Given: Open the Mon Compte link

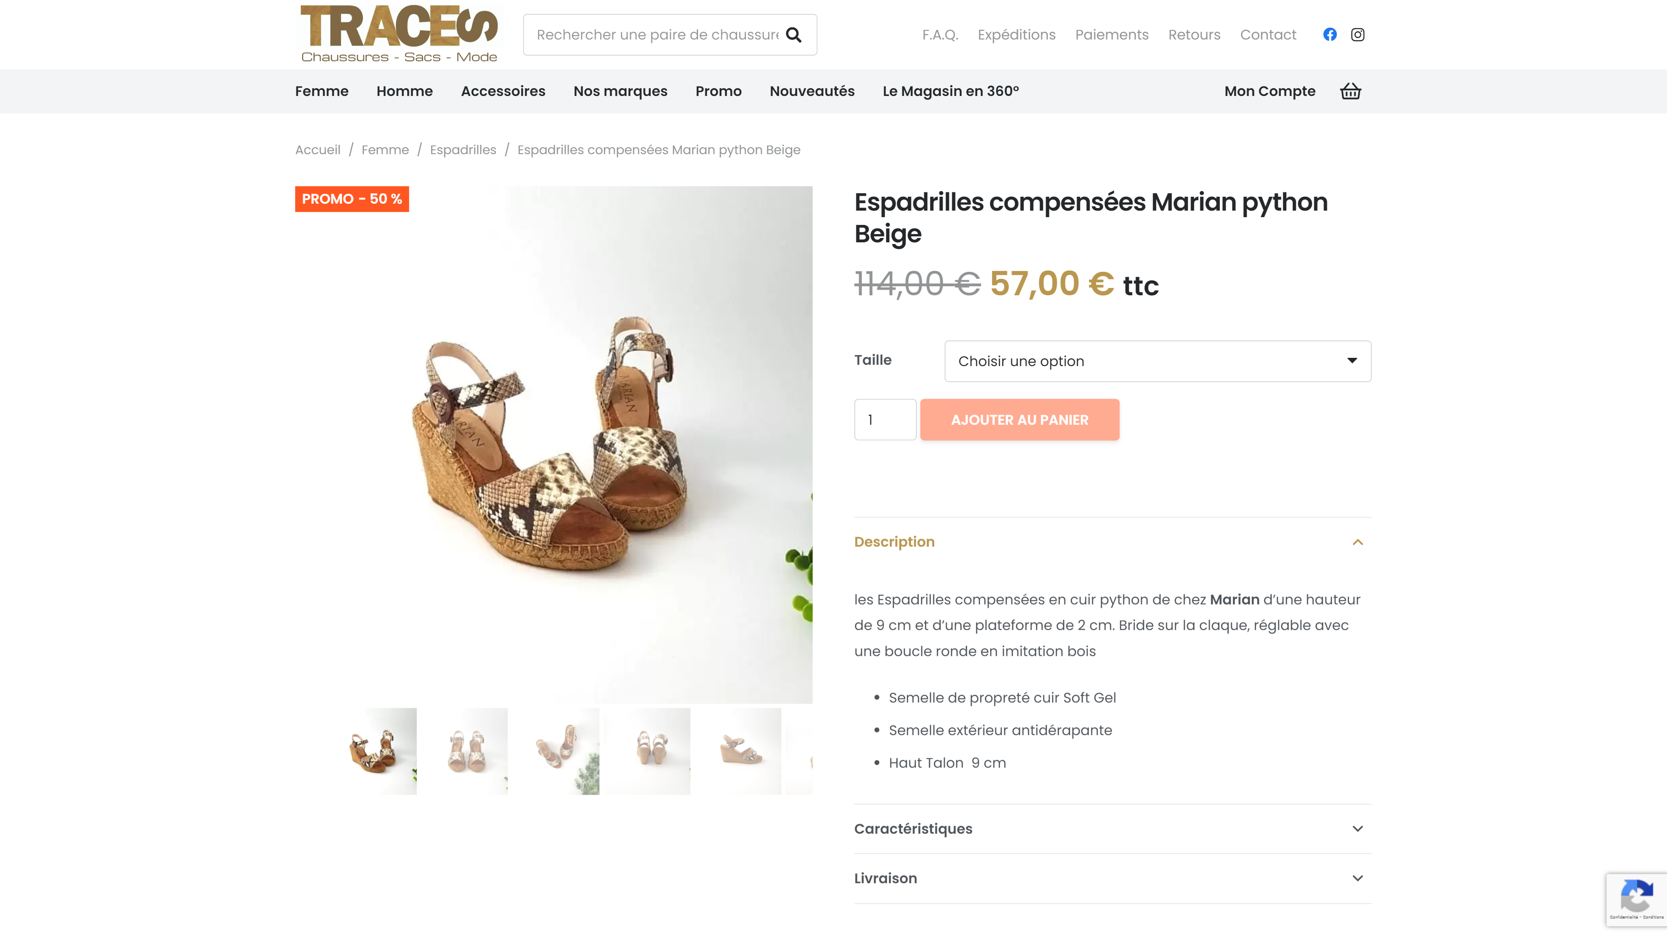Looking at the screenshot, I should pos(1270,91).
